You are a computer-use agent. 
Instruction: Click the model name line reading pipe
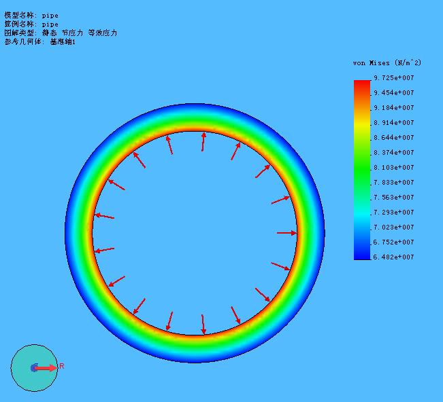31,15
